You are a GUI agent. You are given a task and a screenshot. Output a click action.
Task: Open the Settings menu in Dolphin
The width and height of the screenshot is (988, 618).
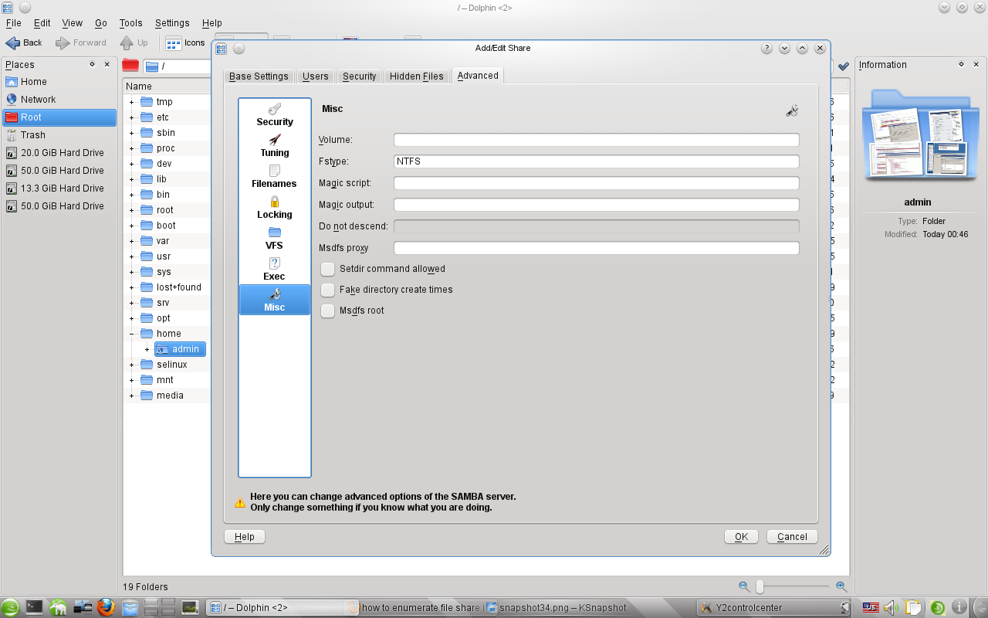[172, 23]
